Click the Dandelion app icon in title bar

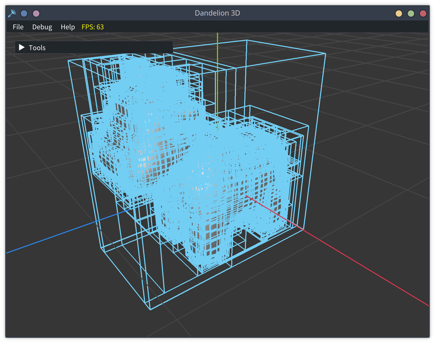click(12, 13)
